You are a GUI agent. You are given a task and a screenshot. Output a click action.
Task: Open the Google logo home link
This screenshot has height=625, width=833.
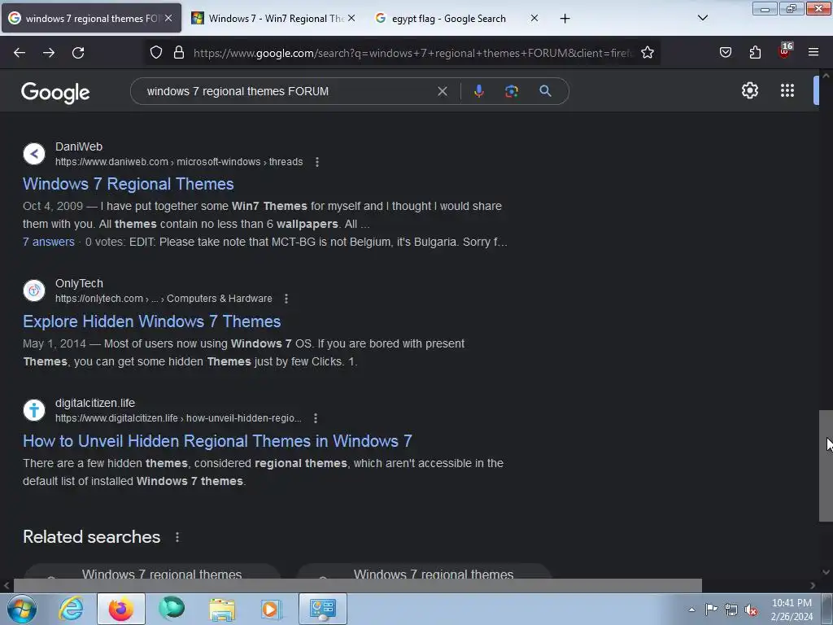[x=55, y=93]
